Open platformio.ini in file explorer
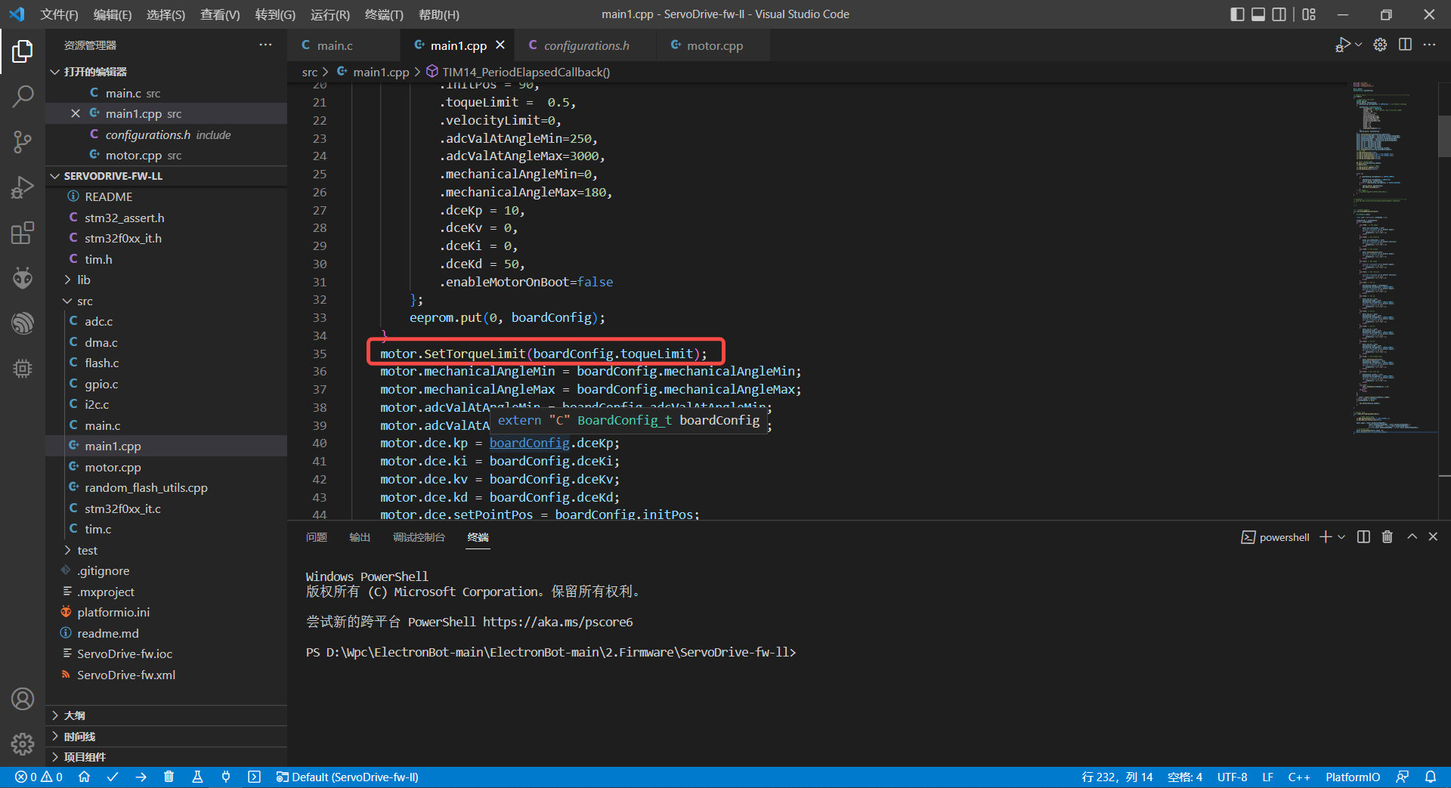This screenshot has height=788, width=1451. 113,612
